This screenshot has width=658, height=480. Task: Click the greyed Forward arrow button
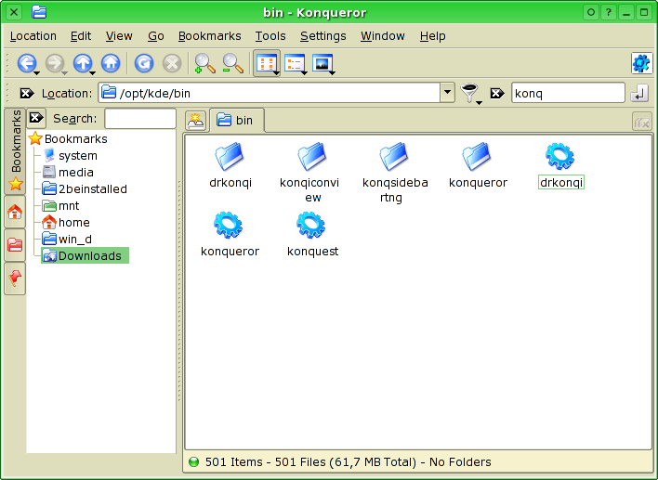tap(55, 63)
